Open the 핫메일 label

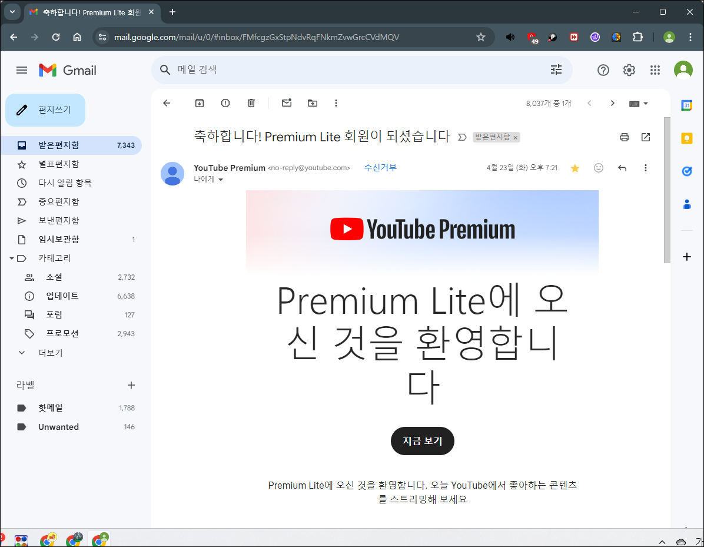point(71,408)
